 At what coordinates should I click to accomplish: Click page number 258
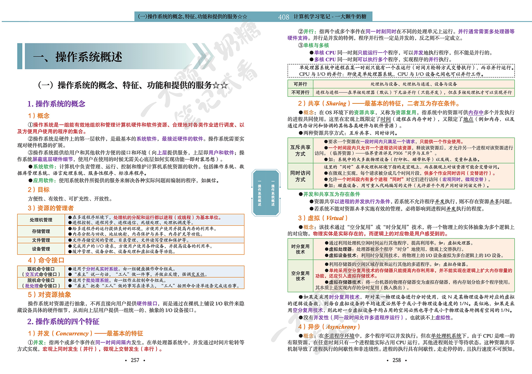[397, 360]
